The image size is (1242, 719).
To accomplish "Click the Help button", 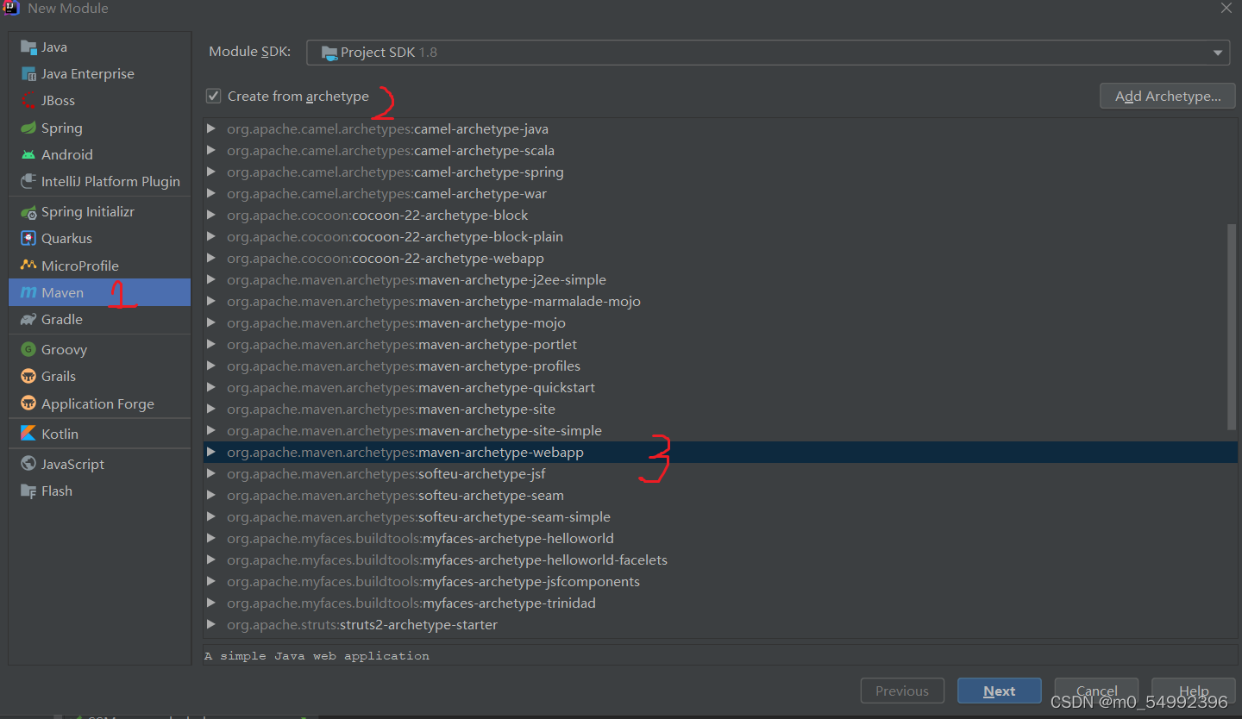I will 1194,691.
